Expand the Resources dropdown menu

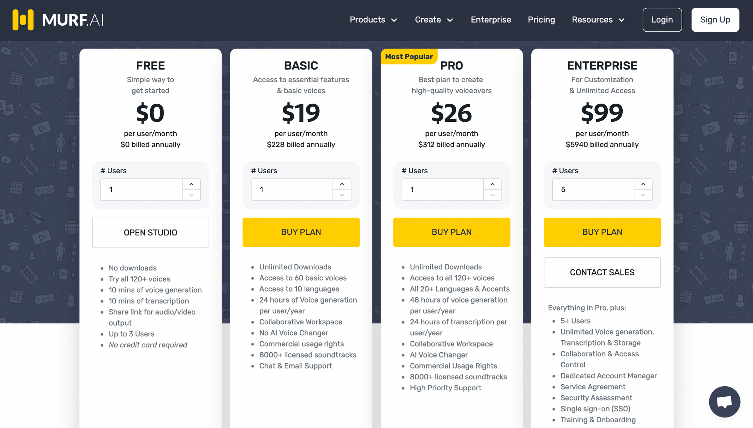point(598,20)
